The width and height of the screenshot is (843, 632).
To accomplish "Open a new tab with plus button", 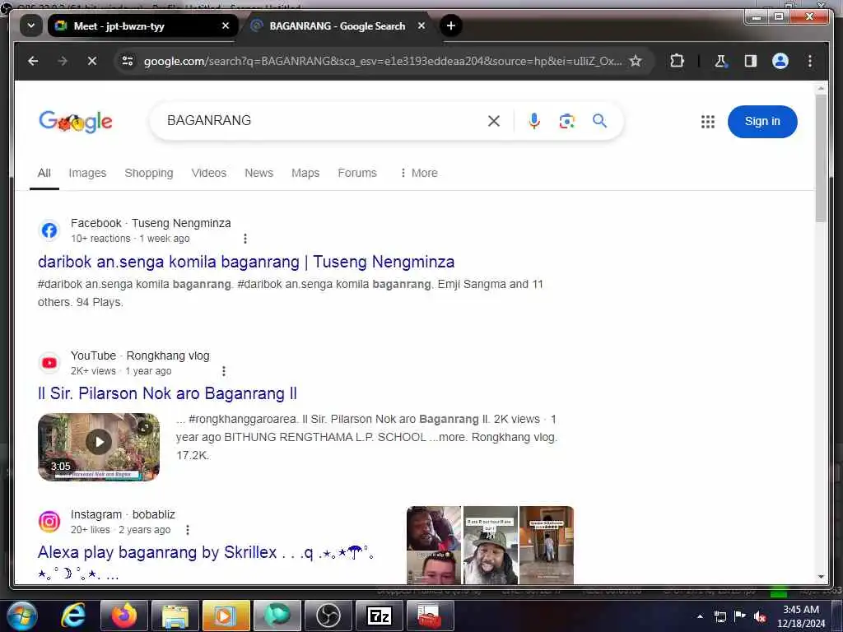I will [451, 26].
